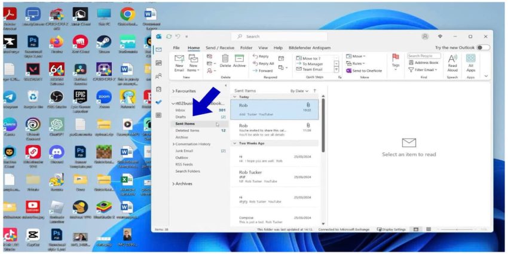The width and height of the screenshot is (508, 254).
Task: Select Team Email quick step
Action: (x=313, y=69)
